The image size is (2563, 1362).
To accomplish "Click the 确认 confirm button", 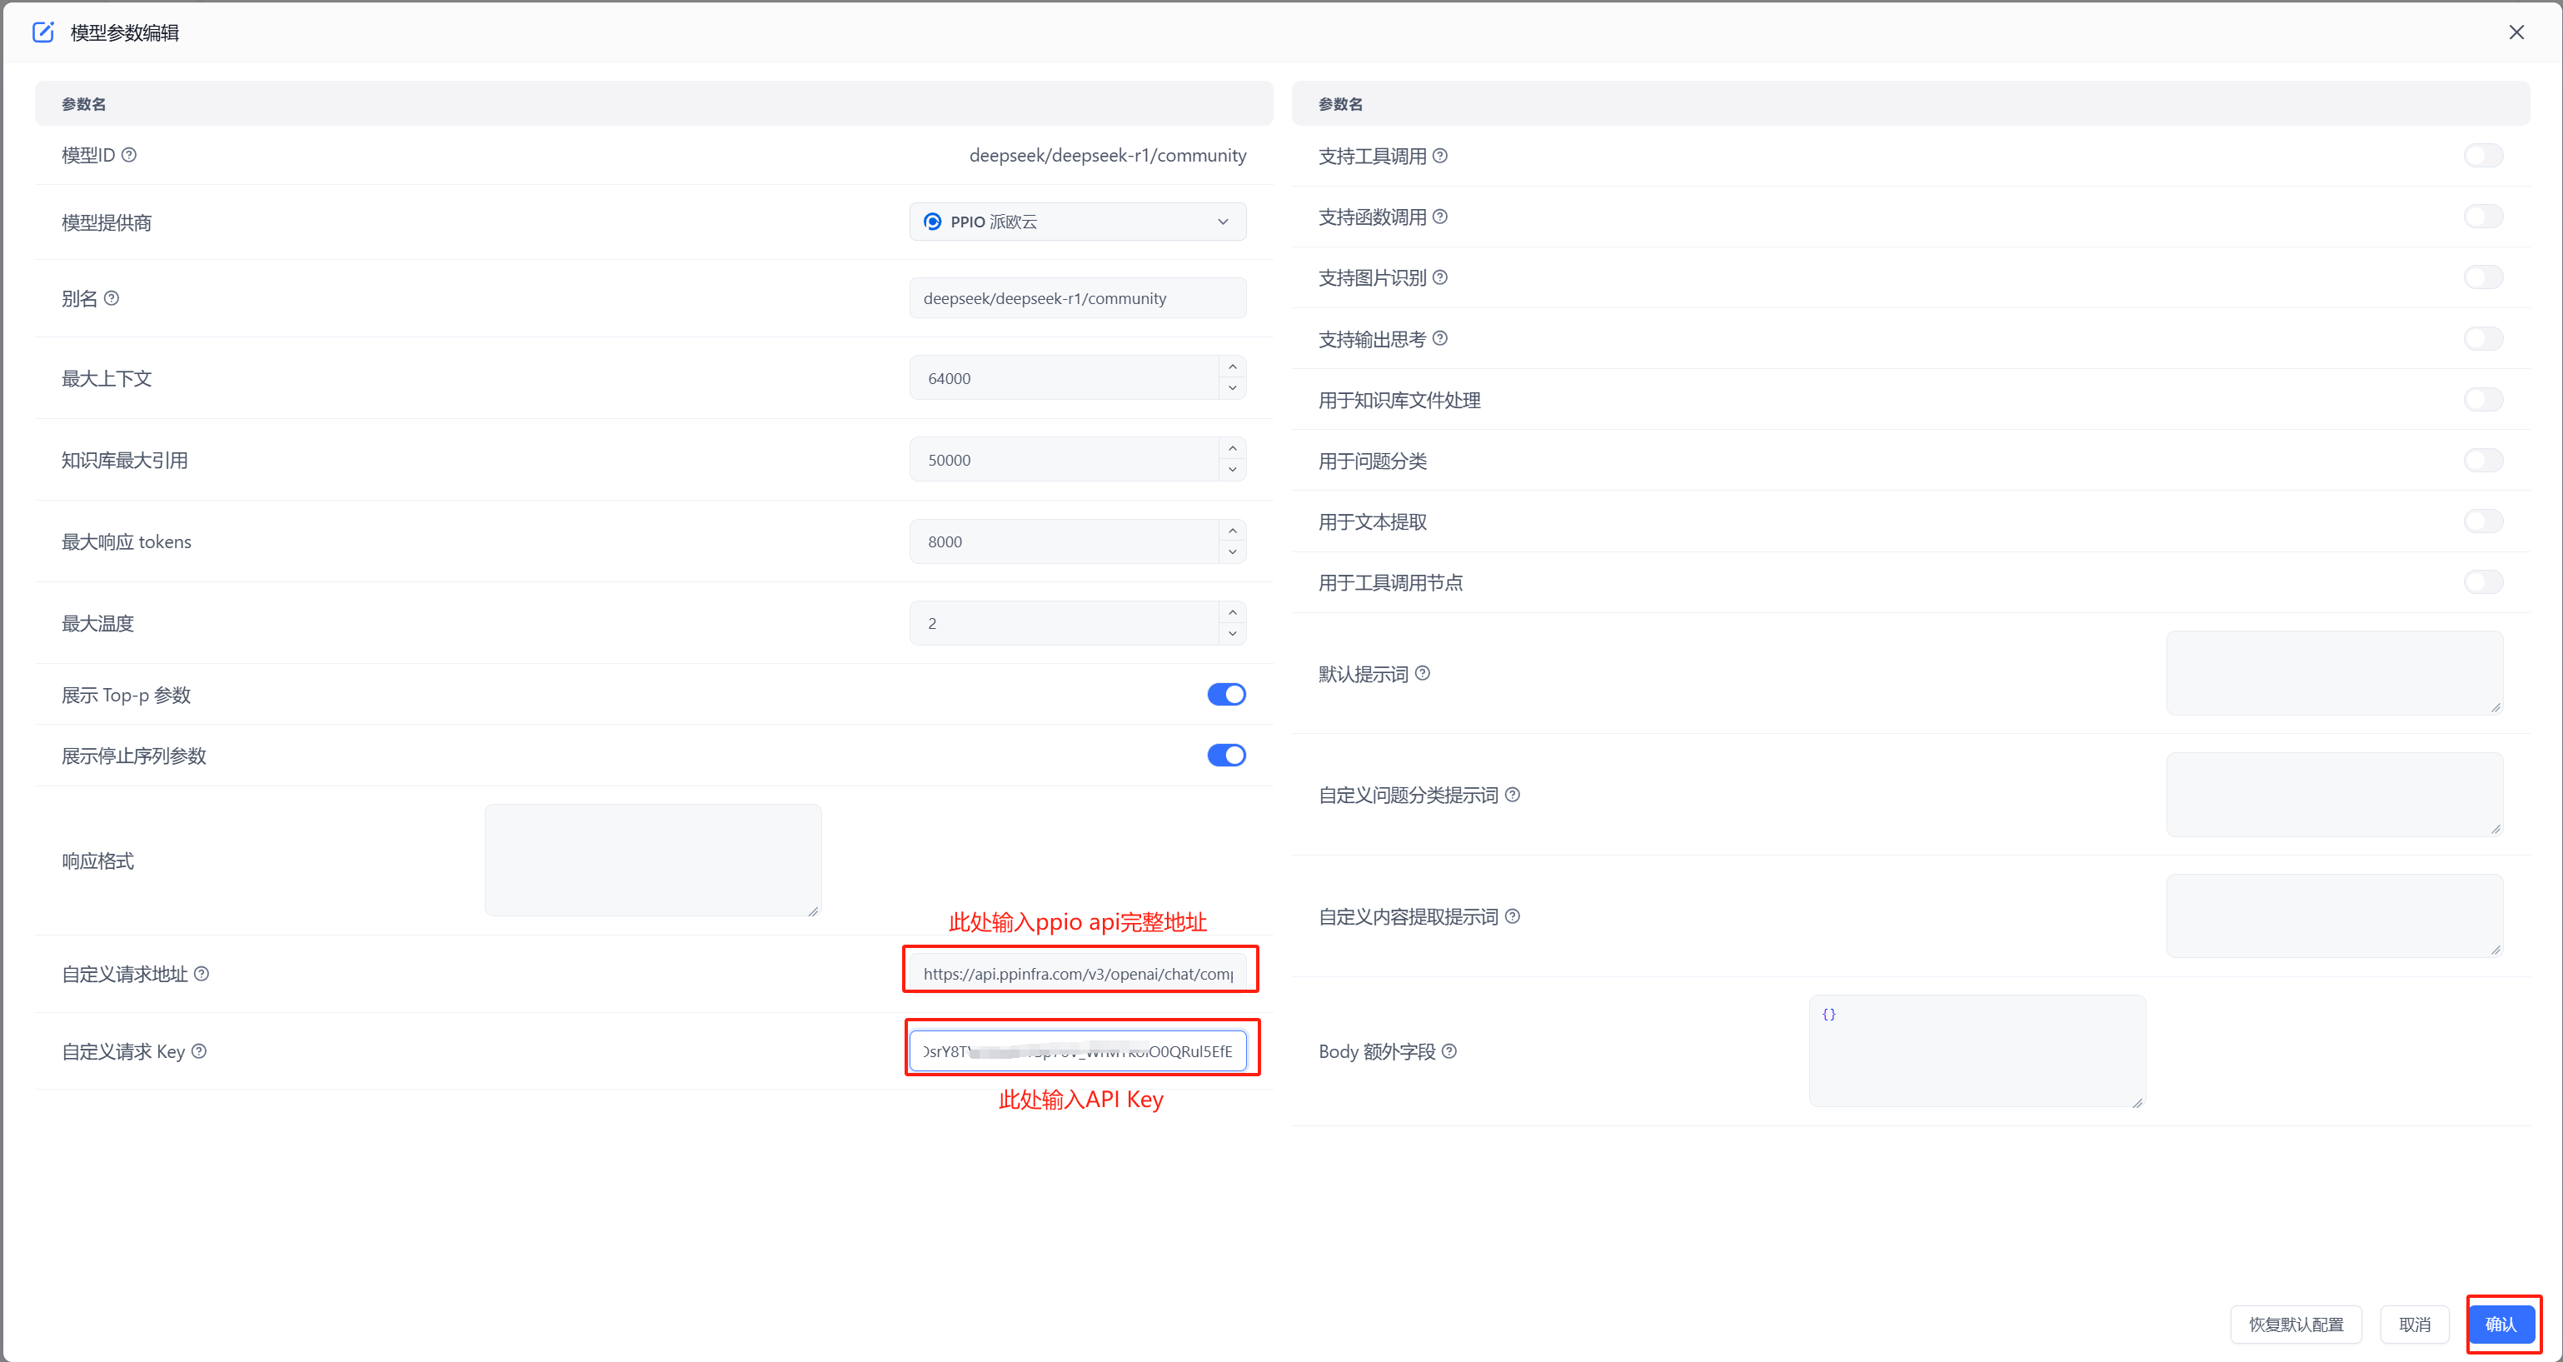I will point(2501,1325).
